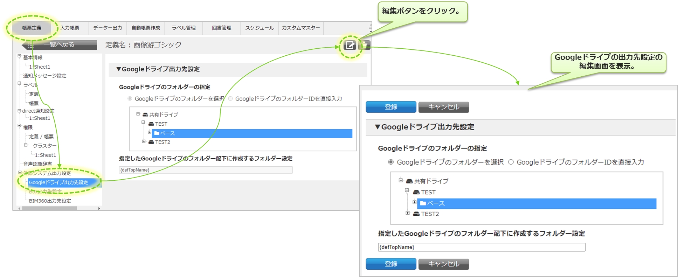Collapse クラスター node in sidebar tree
The height and width of the screenshot is (277, 678).
[26, 145]
